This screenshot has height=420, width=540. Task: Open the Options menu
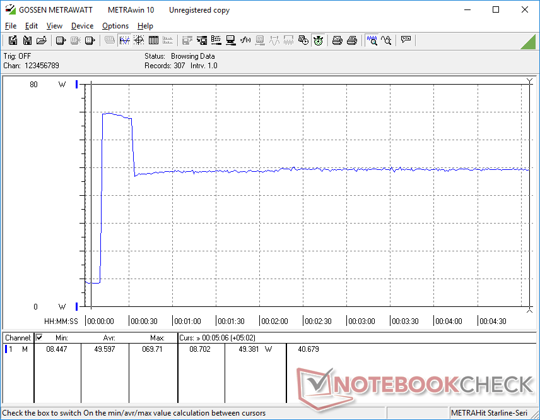(115, 26)
